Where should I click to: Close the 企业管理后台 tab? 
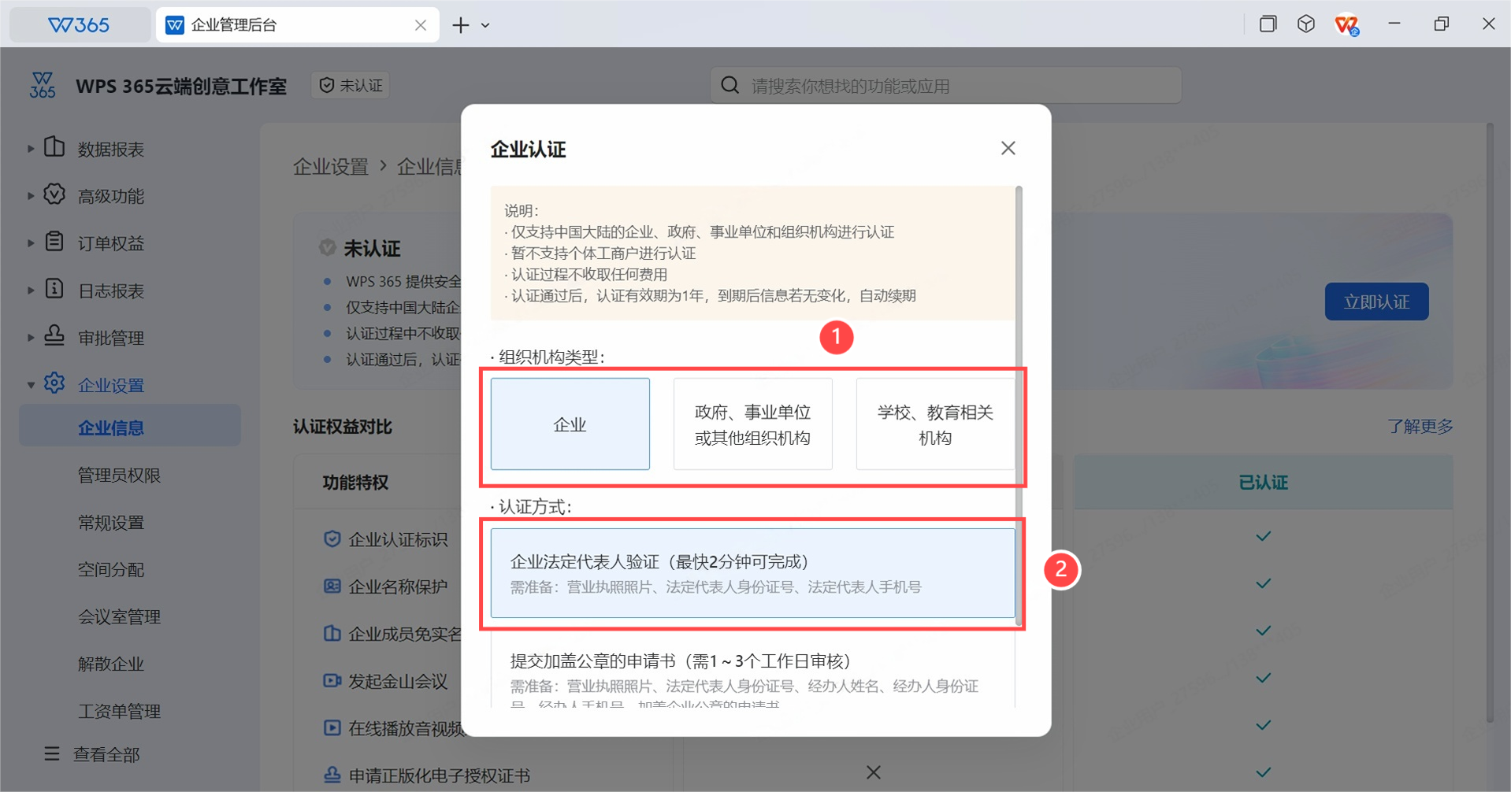click(421, 25)
